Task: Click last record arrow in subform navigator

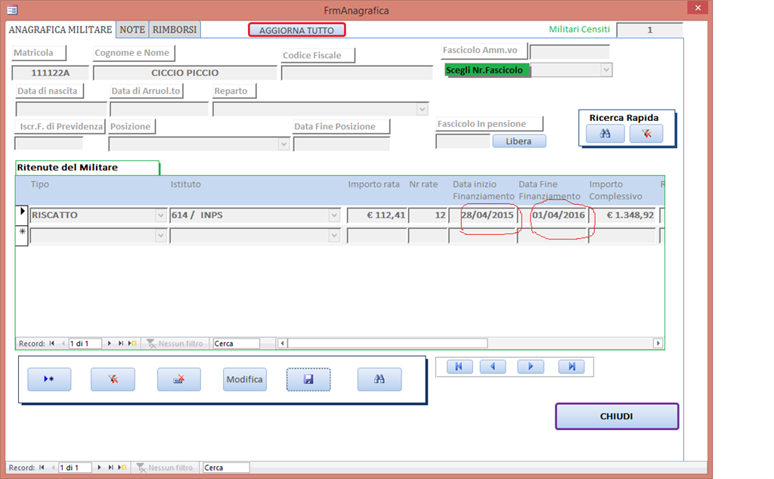Action: (x=120, y=343)
